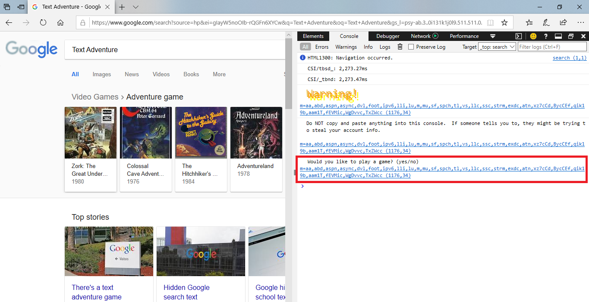
Task: Go to the home page
Action: (x=60, y=23)
